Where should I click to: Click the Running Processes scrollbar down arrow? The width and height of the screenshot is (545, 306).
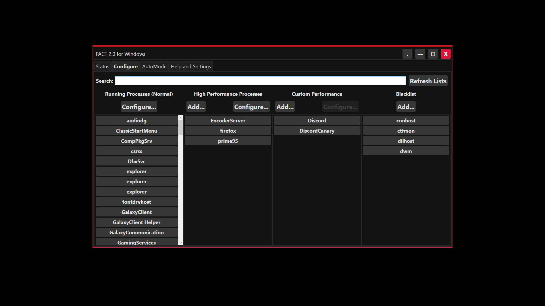[x=181, y=243]
